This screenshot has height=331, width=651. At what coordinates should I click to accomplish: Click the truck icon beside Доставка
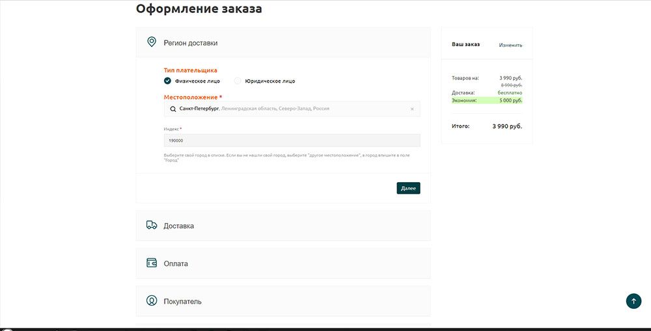[x=152, y=225]
